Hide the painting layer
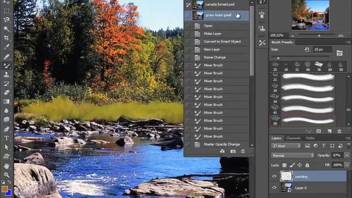Image resolution: width=352 pixels, height=198 pixels. point(274,176)
